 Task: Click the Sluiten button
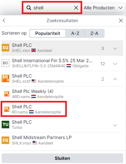click(62, 158)
